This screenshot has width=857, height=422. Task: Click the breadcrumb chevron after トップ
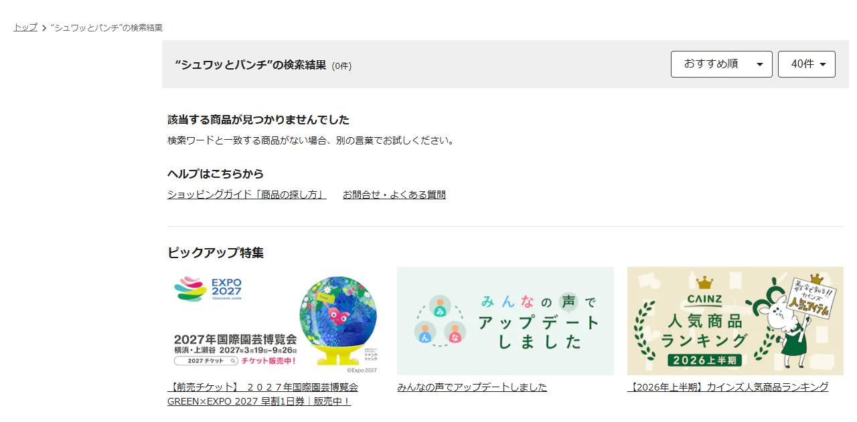[x=44, y=28]
